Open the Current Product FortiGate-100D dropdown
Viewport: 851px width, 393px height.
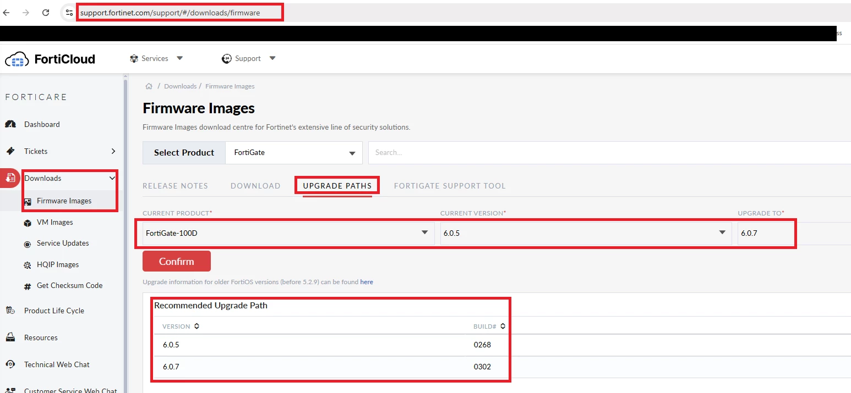pos(288,233)
